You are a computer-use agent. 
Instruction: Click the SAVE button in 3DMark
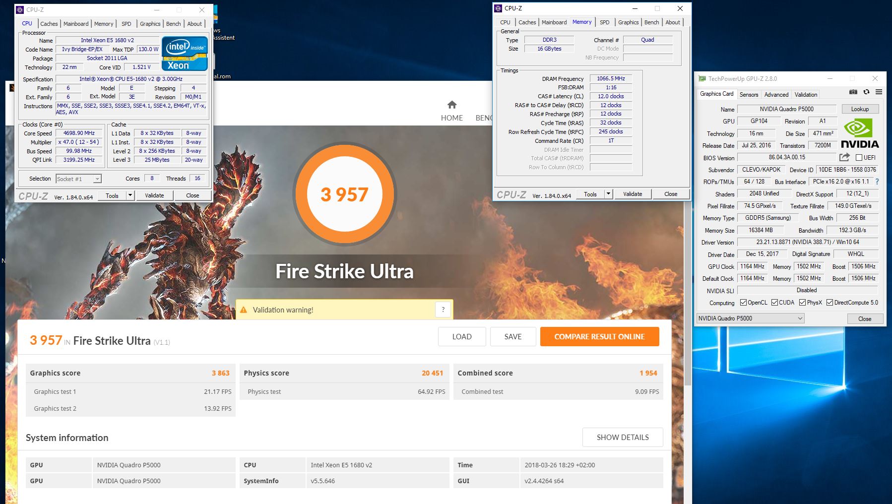pyautogui.click(x=513, y=336)
